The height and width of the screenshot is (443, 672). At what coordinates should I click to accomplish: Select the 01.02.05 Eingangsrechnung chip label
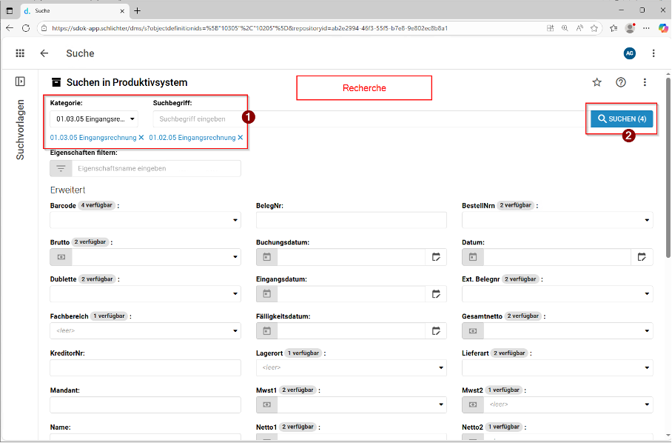pyautogui.click(x=192, y=138)
